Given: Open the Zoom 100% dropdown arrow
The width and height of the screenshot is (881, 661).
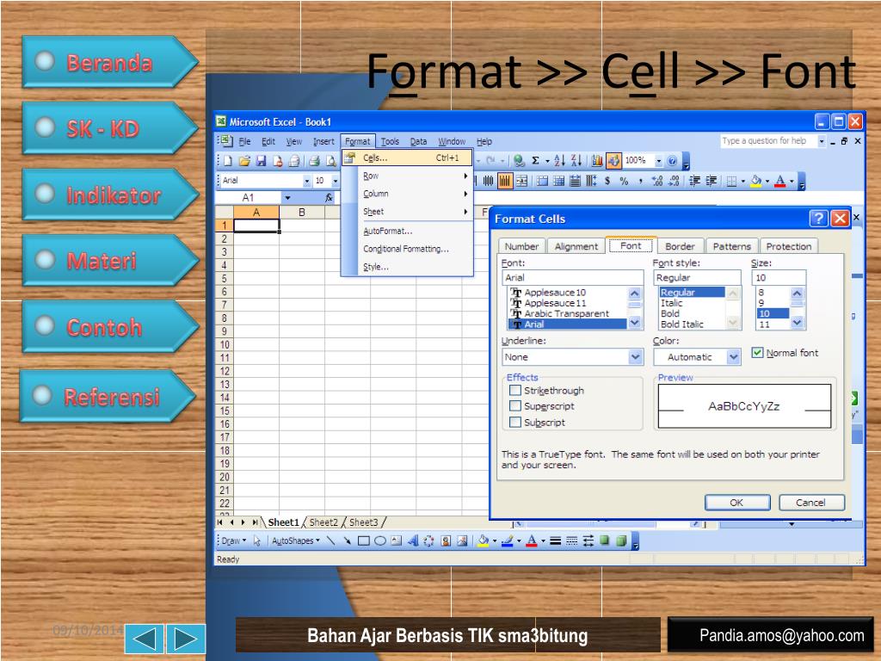Looking at the screenshot, I should click(x=658, y=161).
